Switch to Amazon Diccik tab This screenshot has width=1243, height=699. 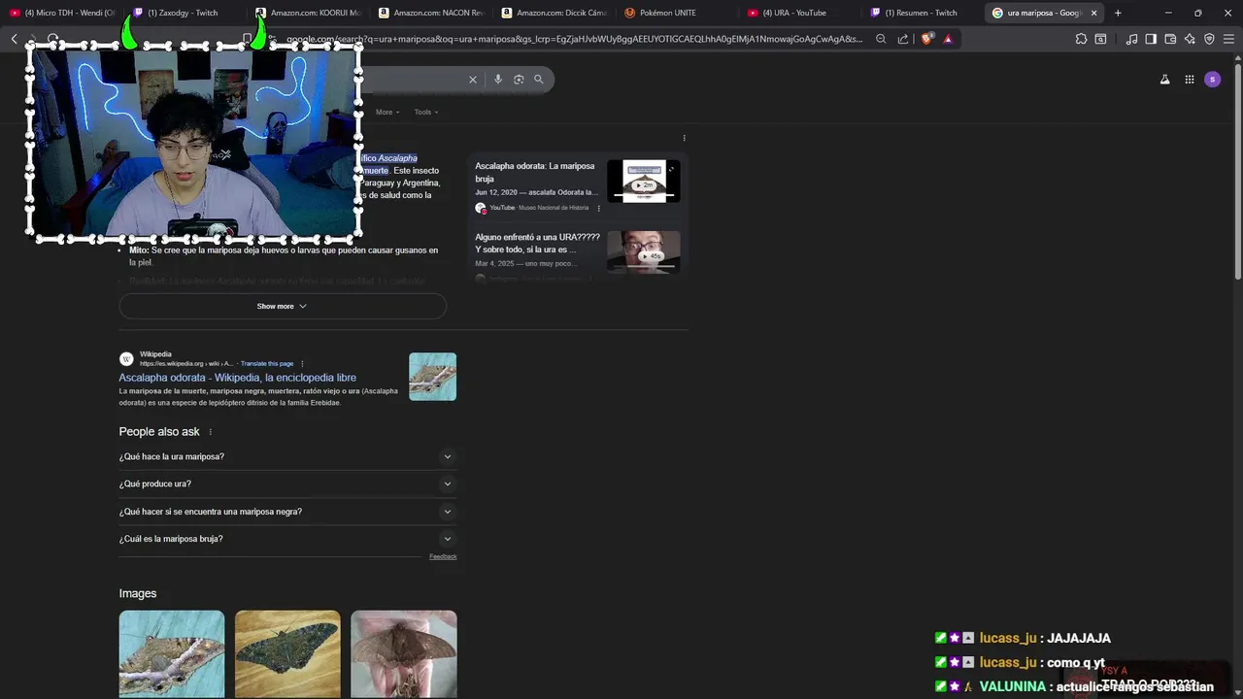coord(555,13)
